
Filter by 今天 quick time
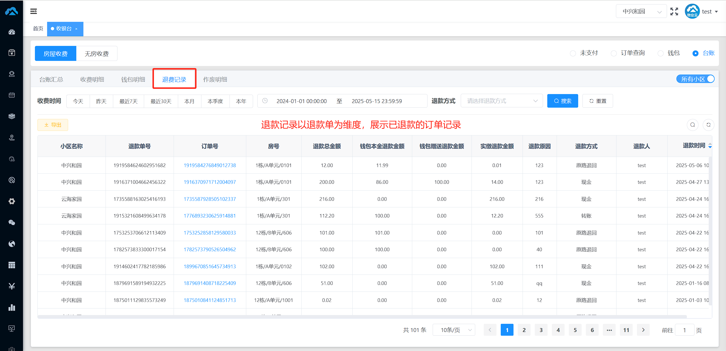point(78,101)
